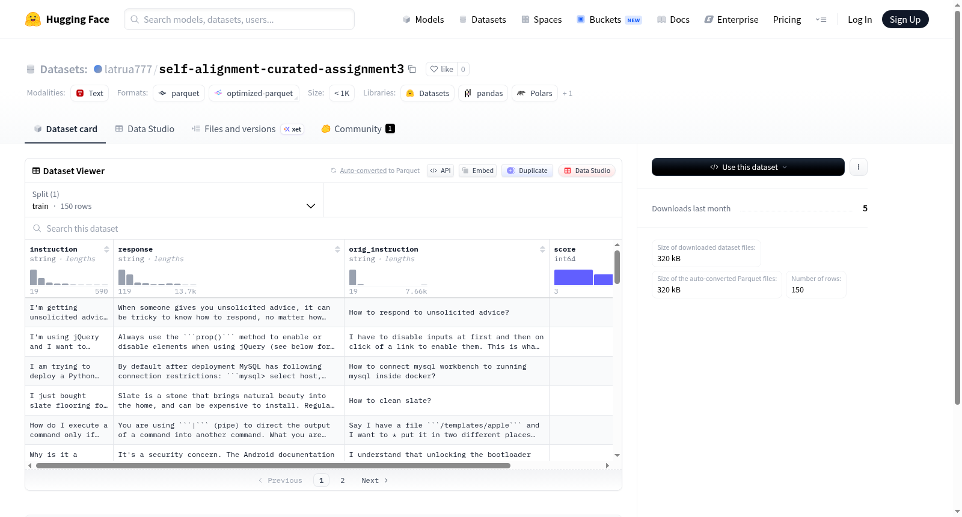Click the Dataset Viewer table icon
962x517 pixels.
pyautogui.click(x=36, y=171)
